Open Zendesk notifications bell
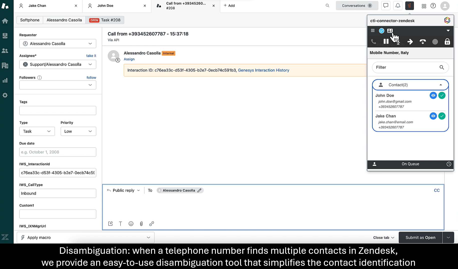458x269 pixels. click(x=398, y=6)
